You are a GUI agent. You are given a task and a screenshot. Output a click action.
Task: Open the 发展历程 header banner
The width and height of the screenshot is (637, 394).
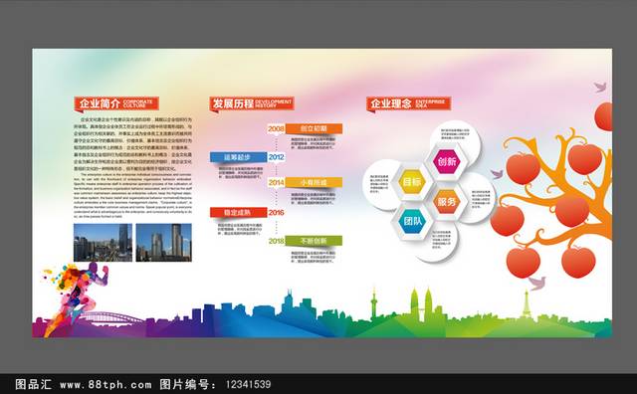click(252, 103)
